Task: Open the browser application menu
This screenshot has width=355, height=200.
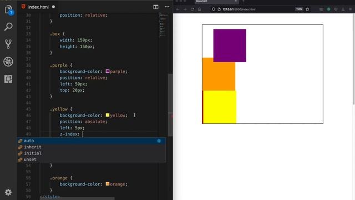Action: click(x=350, y=9)
